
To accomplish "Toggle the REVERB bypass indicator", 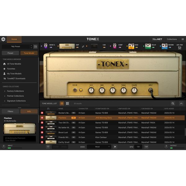I will [x=170, y=47].
